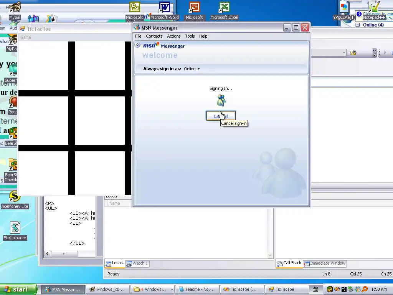Open the Solitaire cards desktop icon
Screen dimensions: 393x295
52,18
